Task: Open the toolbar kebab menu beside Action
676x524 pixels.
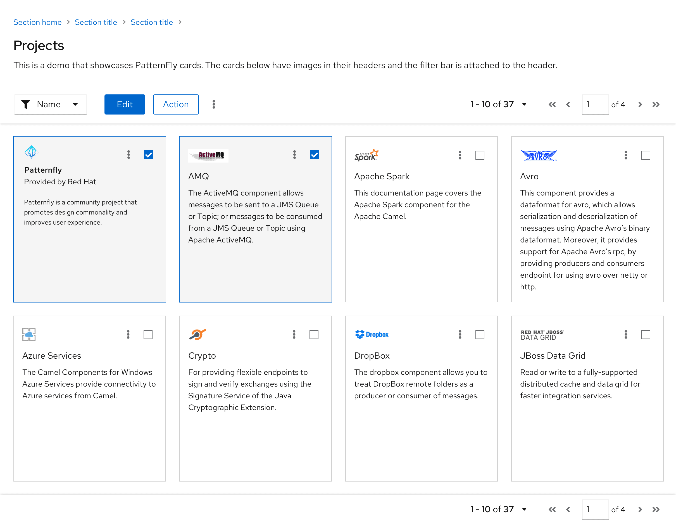Action: 214,104
